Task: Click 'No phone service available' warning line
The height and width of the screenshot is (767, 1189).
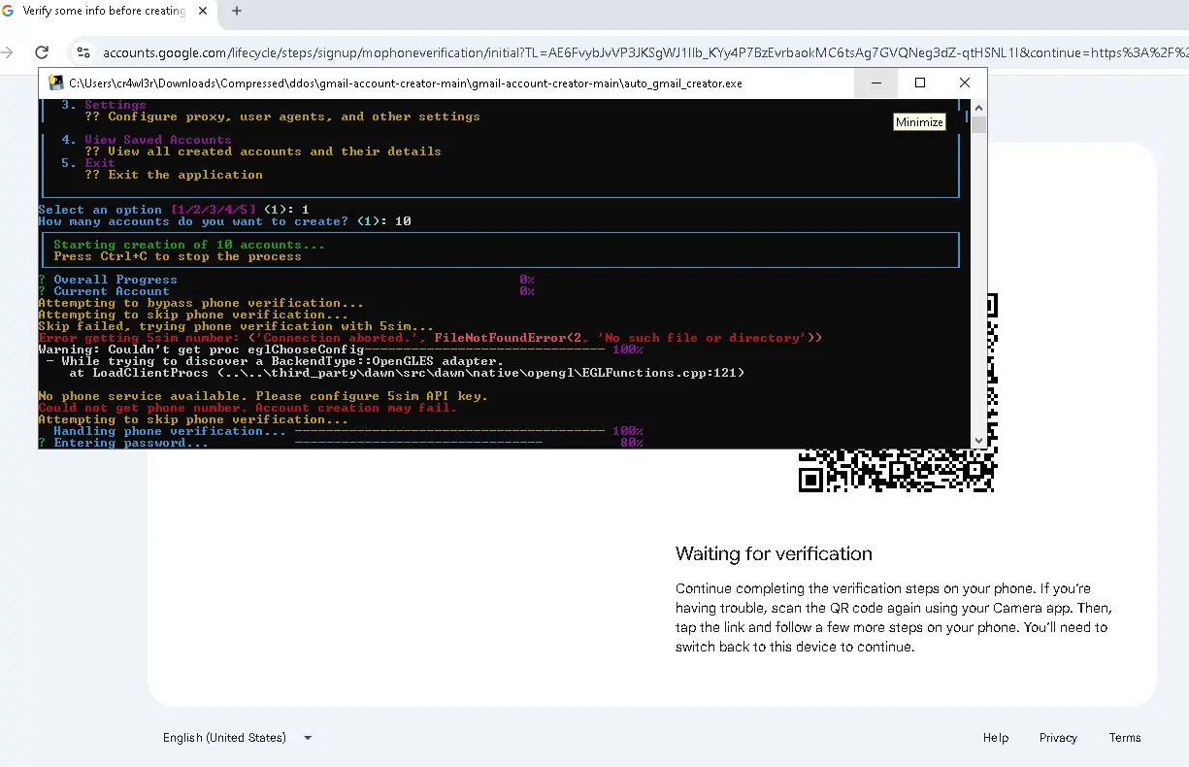Action: click(x=263, y=396)
